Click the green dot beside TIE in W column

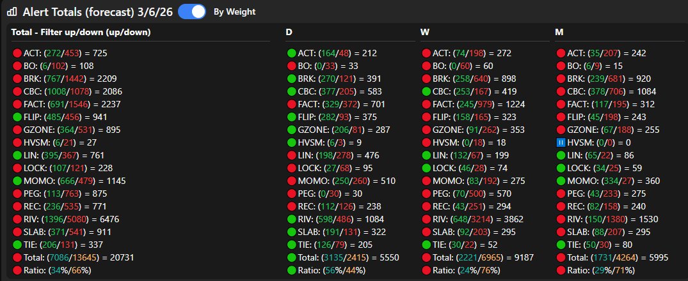426,245
